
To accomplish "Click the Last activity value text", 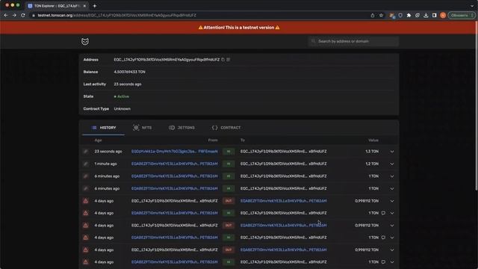I will click(x=128, y=84).
